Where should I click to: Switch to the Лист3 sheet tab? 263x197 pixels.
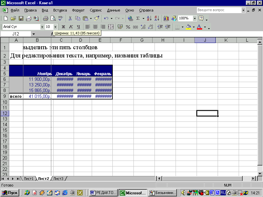pos(59,179)
